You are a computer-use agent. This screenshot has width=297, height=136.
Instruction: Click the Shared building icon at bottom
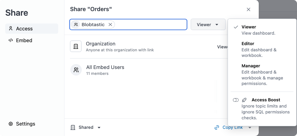[73, 127]
